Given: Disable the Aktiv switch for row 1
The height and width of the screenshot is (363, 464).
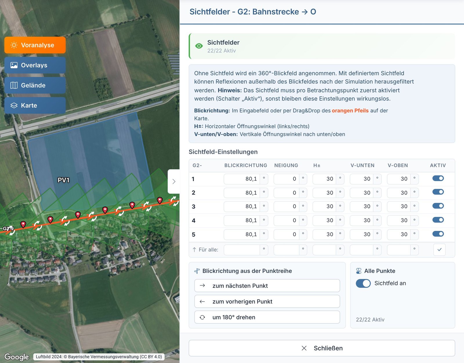Looking at the screenshot, I should (438, 178).
